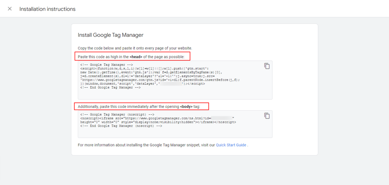Click the 'height="0" width="0"' iframe attributes line
This screenshot has width=389, height=185.
[158, 122]
